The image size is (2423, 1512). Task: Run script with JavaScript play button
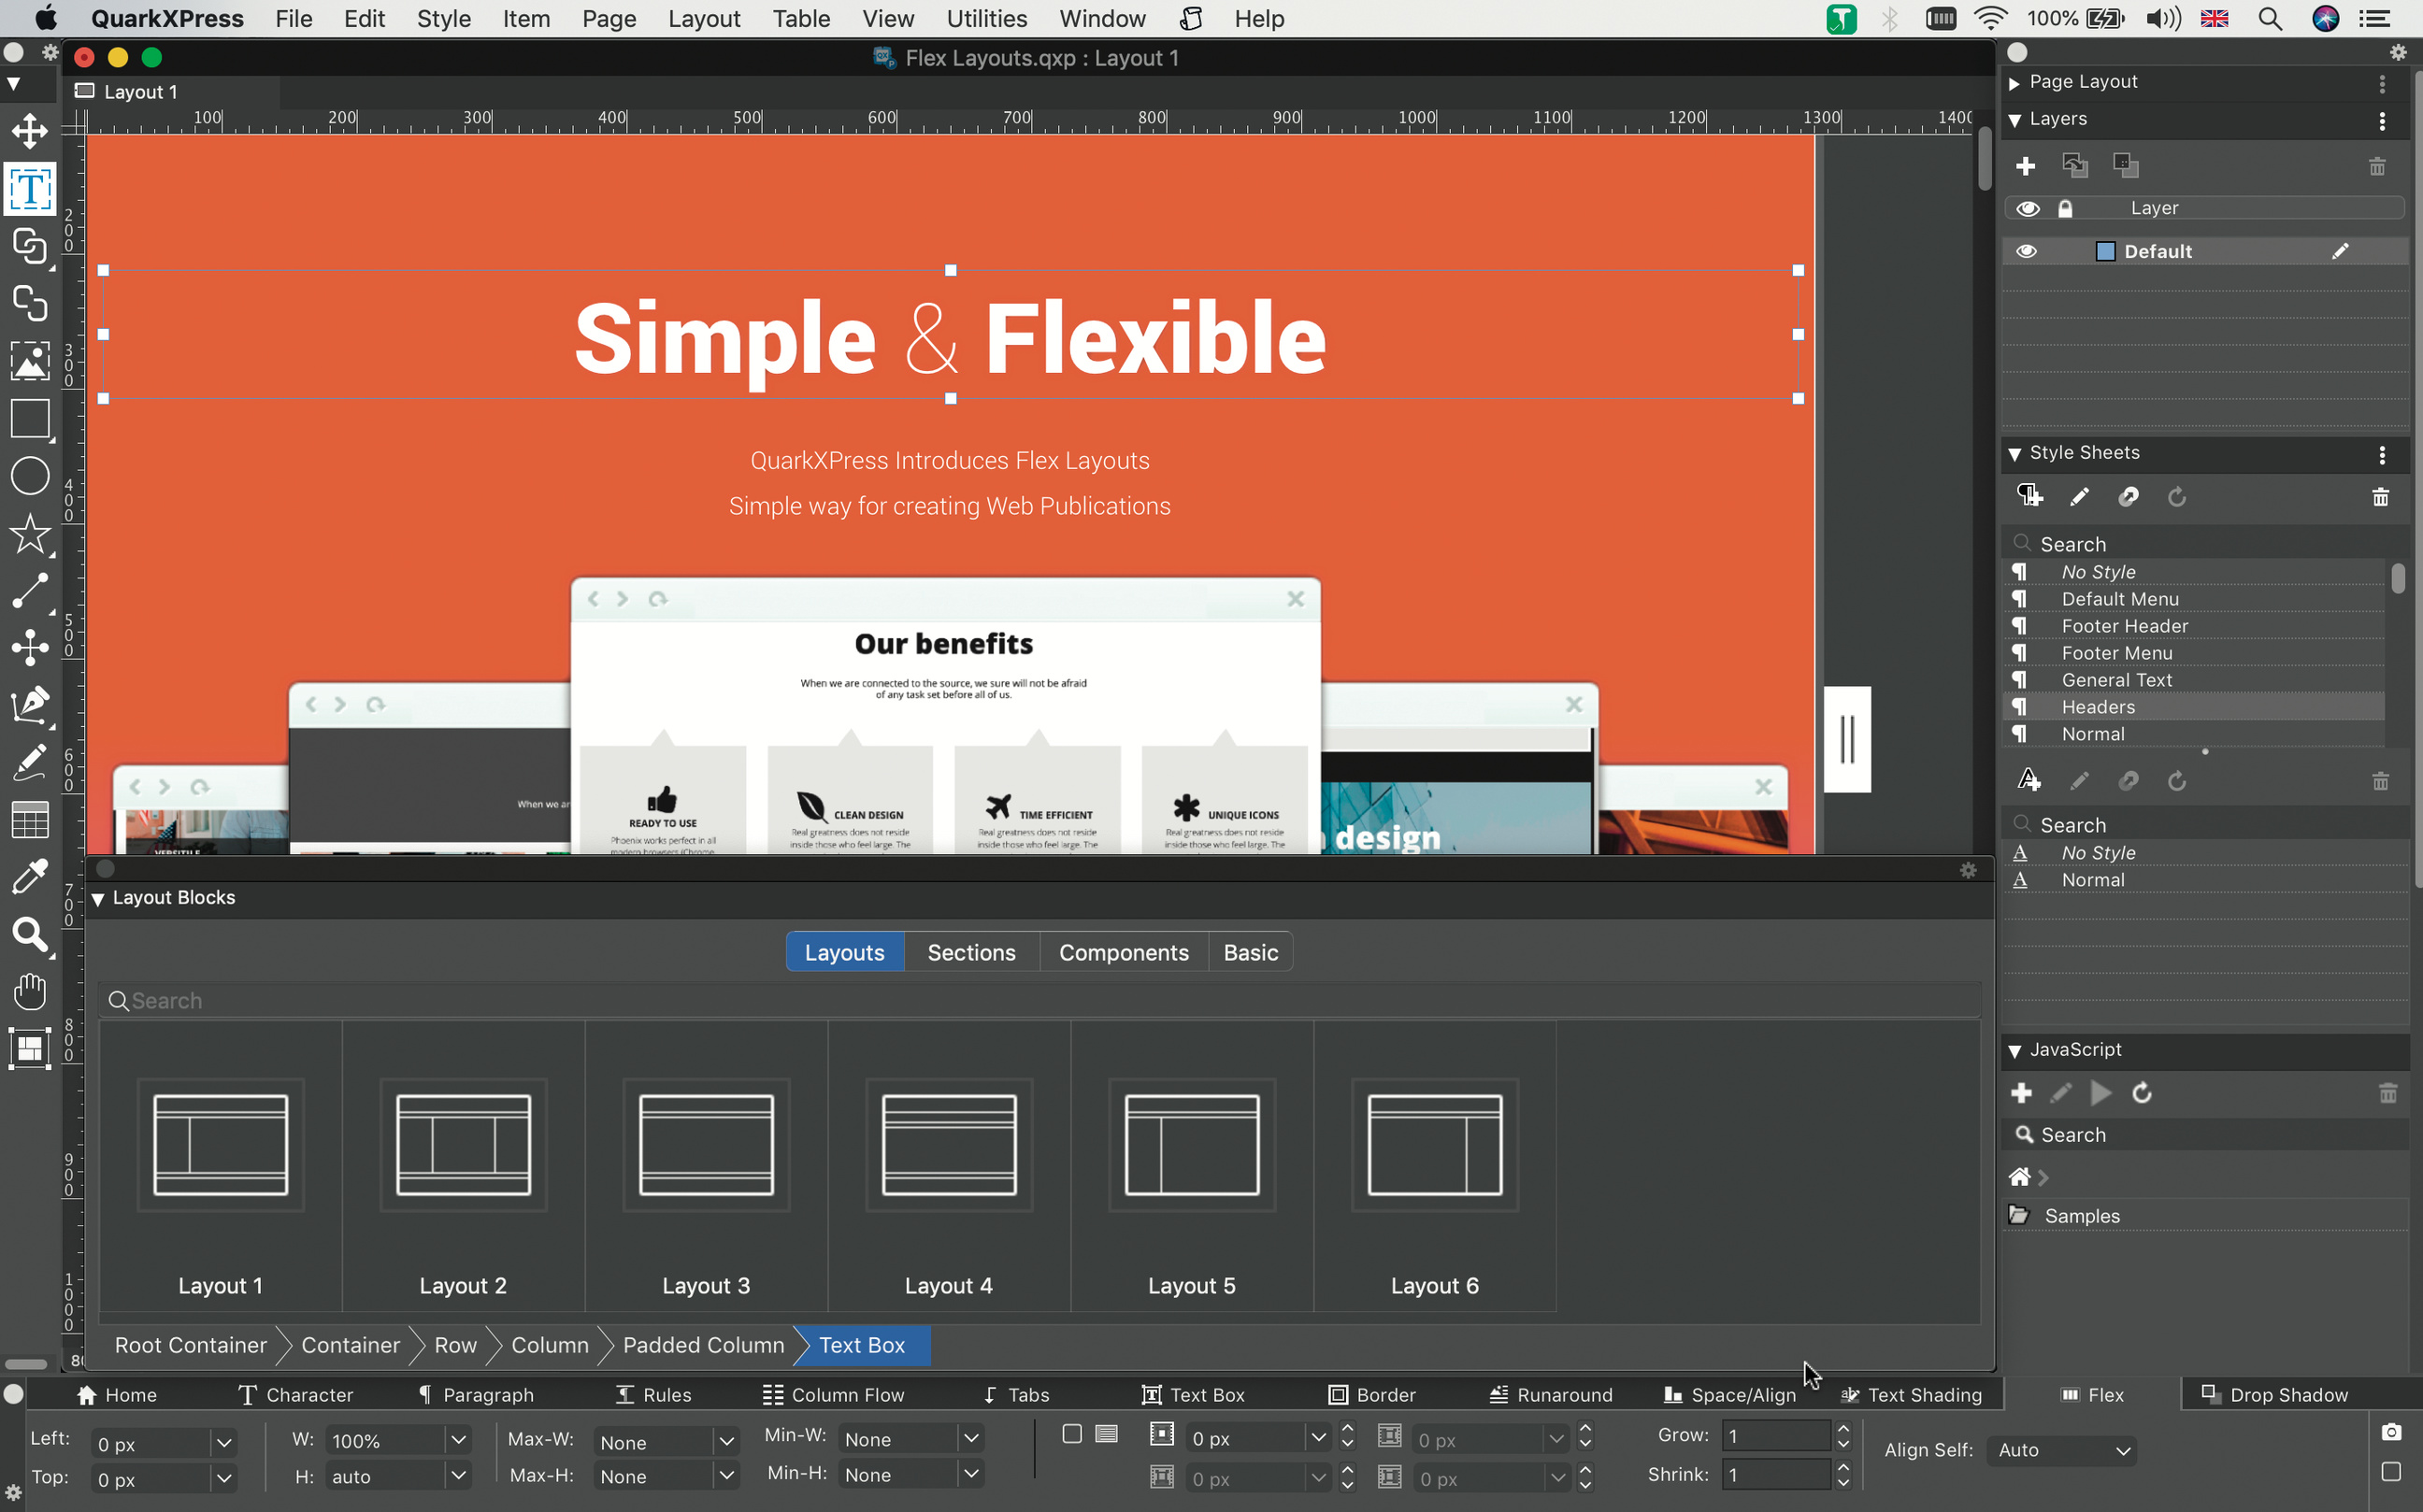pyautogui.click(x=2100, y=1093)
